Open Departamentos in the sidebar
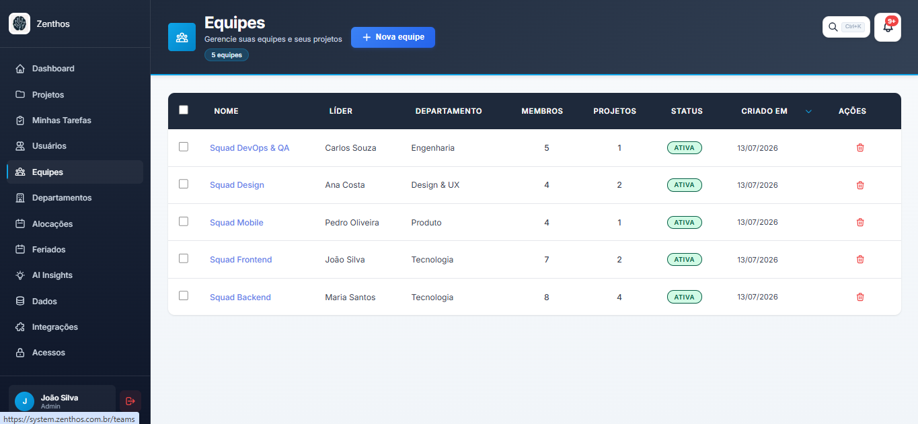This screenshot has width=918, height=424. [x=75, y=198]
